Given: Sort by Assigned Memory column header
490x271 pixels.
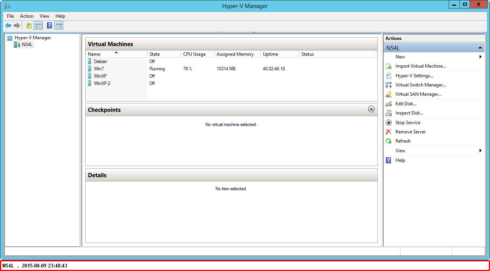Looking at the screenshot, I should click(237, 54).
